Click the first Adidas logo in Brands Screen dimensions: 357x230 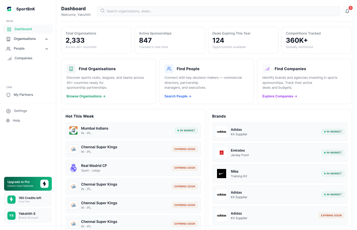(222, 132)
